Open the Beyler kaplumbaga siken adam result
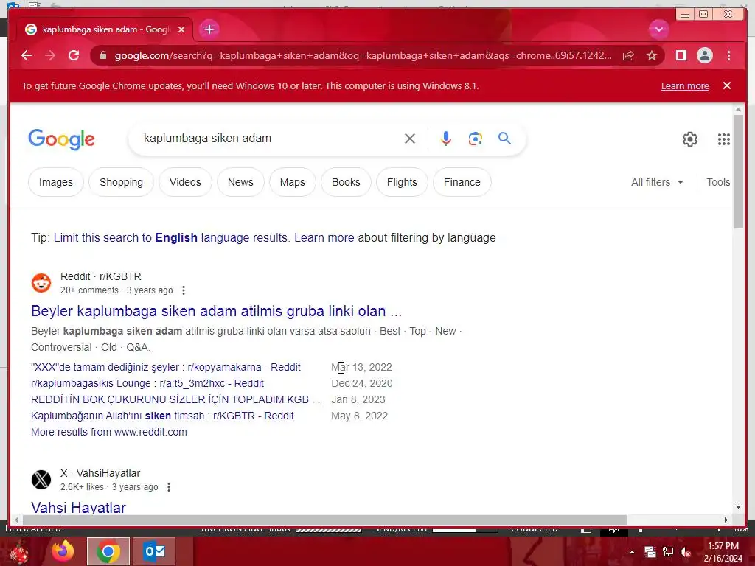Viewport: 755px width, 566px height. tap(216, 311)
